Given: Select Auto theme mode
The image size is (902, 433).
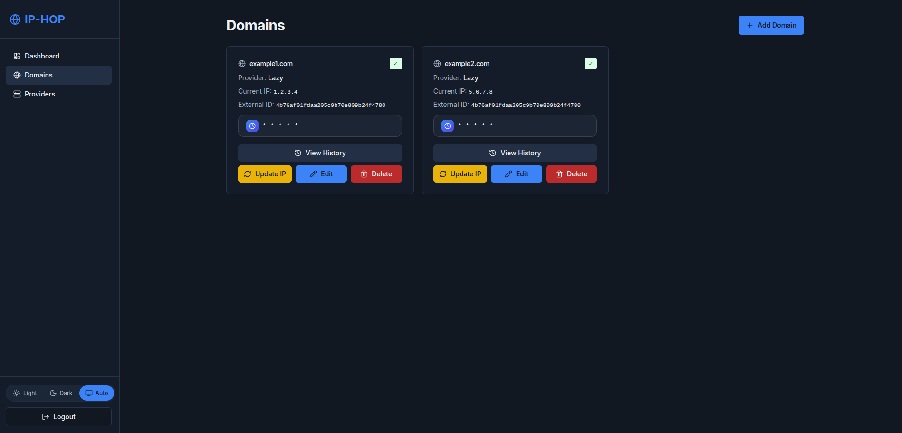Looking at the screenshot, I should click(96, 393).
